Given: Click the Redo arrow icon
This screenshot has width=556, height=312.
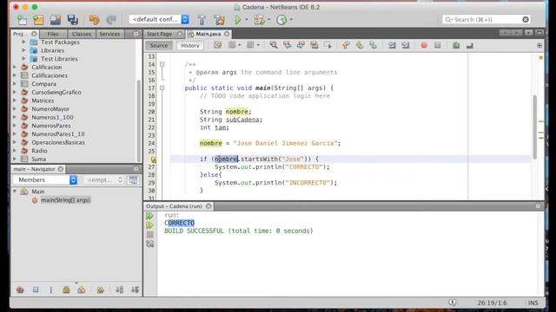Looking at the screenshot, I should pyautogui.click(x=111, y=20).
